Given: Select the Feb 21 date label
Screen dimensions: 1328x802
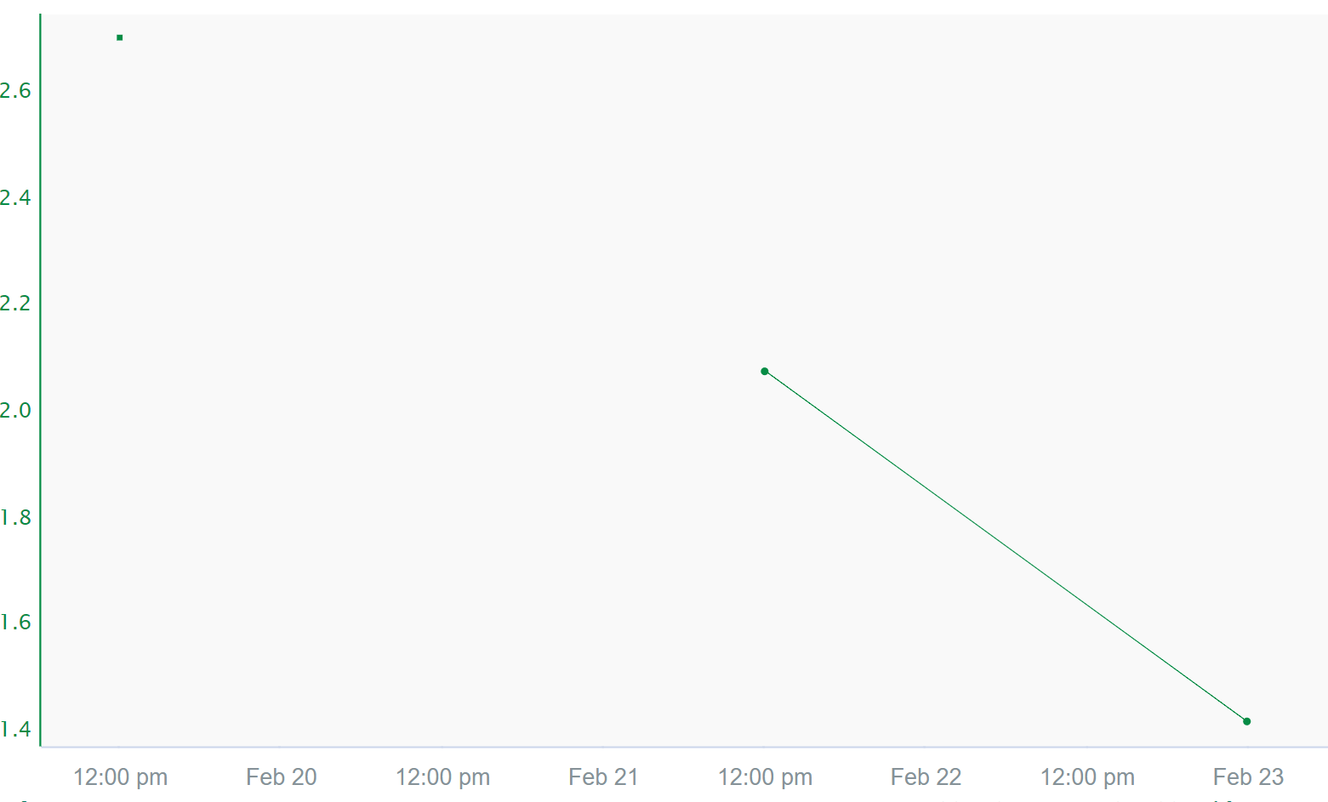Looking at the screenshot, I should [x=603, y=776].
